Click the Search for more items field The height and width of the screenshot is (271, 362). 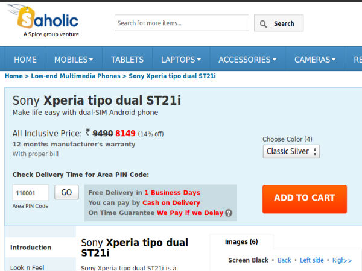coord(182,23)
